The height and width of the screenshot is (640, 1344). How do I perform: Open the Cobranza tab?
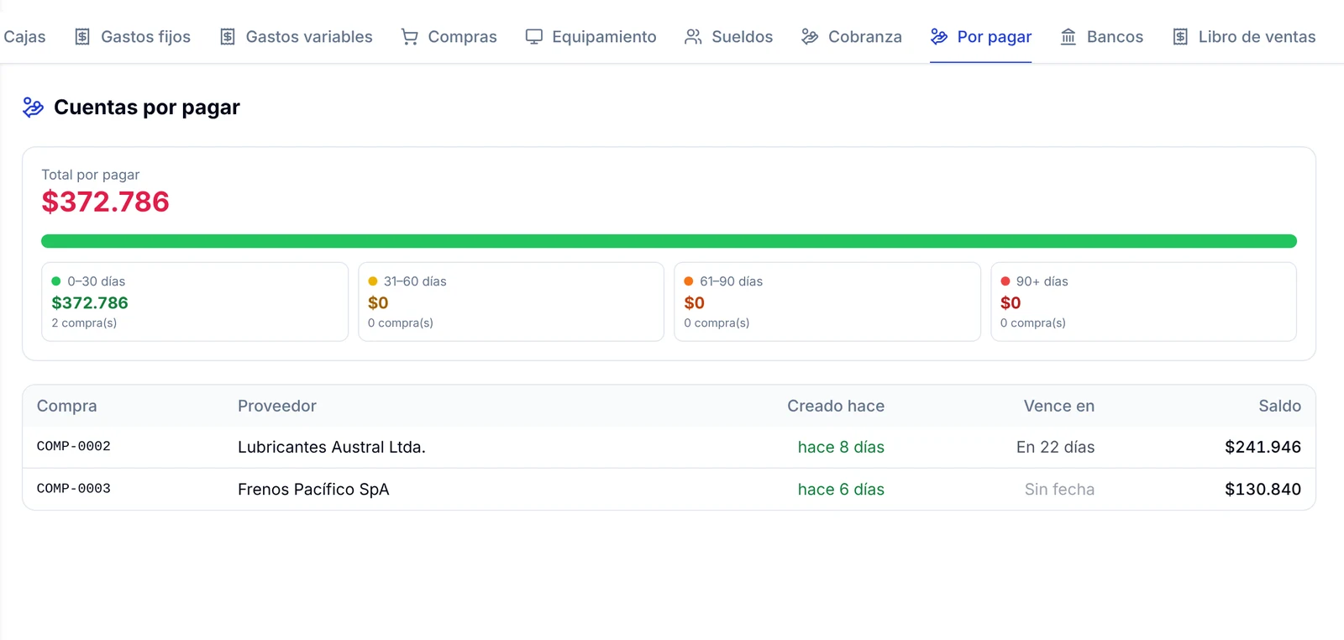(x=851, y=37)
